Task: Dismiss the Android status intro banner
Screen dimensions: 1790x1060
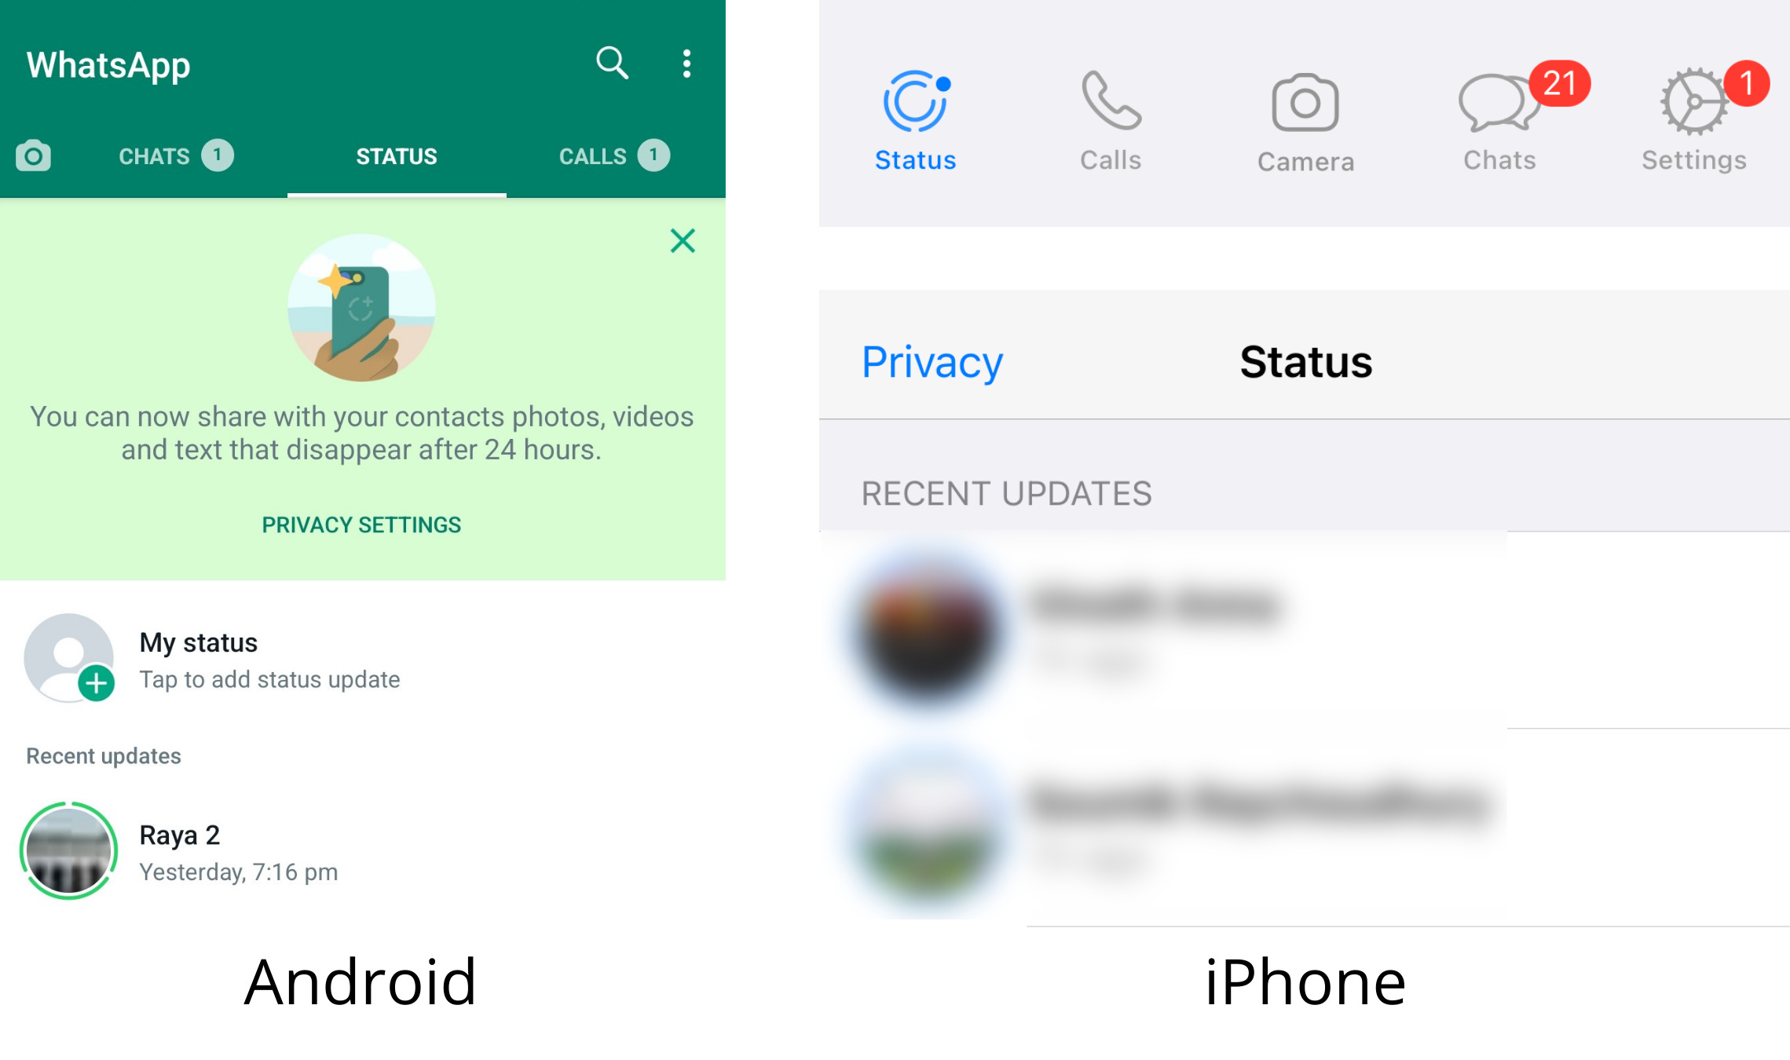Action: [x=683, y=241]
